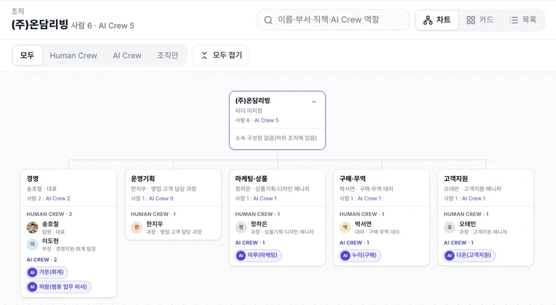
Task: Click '부장 · 경영지원·회계 팀장' subtitle
Action: 69,249
